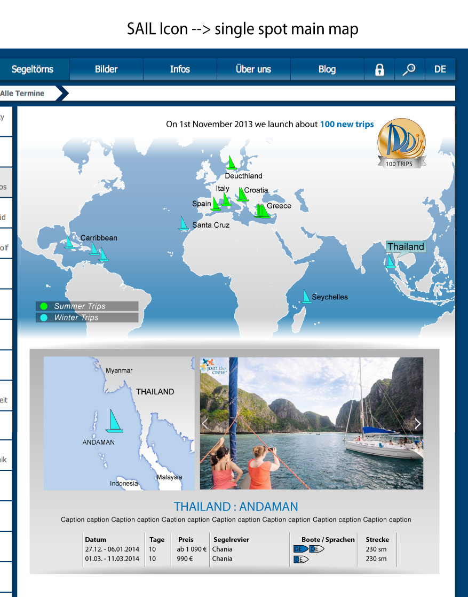Click the Myanmar label on detail map
468x597 pixels.
[119, 370]
